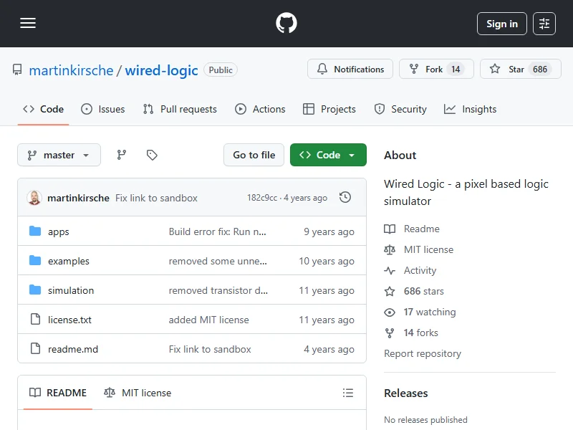The width and height of the screenshot is (573, 430).
Task: View tags via the tag icon
Action: [152, 155]
